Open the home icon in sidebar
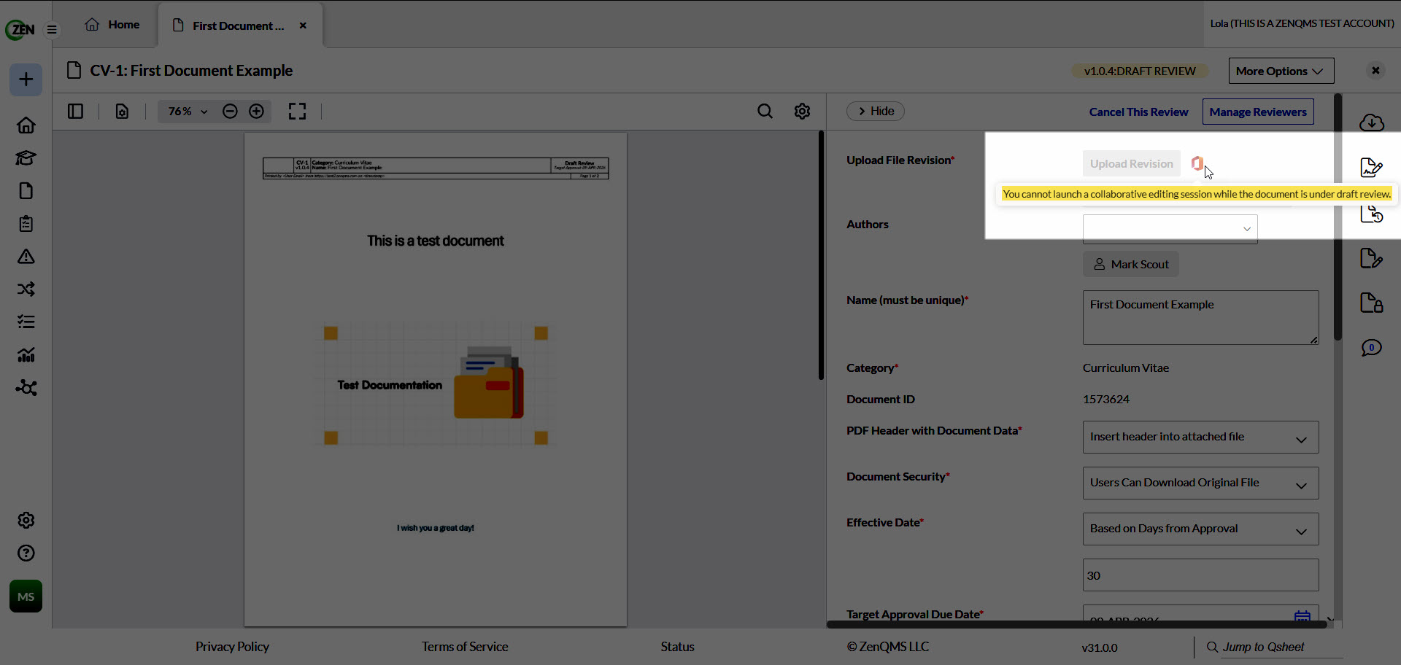The height and width of the screenshot is (665, 1401). pos(26,125)
